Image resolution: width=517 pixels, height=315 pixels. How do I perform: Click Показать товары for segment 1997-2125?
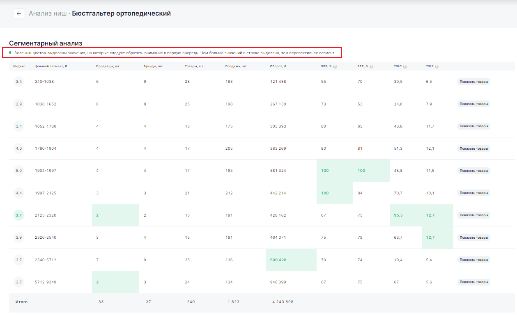click(x=474, y=193)
